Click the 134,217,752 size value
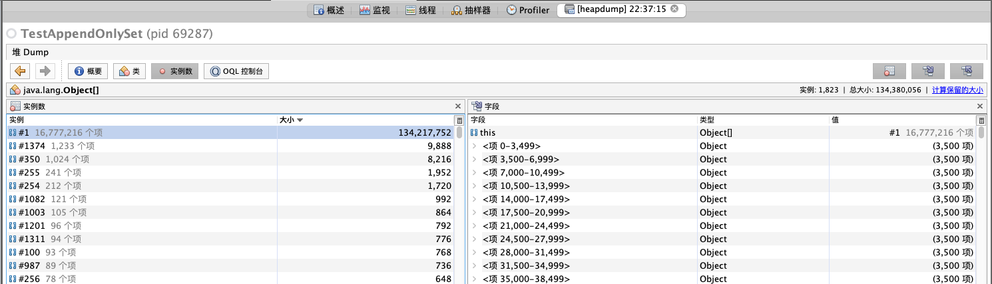992x284 pixels. (425, 132)
